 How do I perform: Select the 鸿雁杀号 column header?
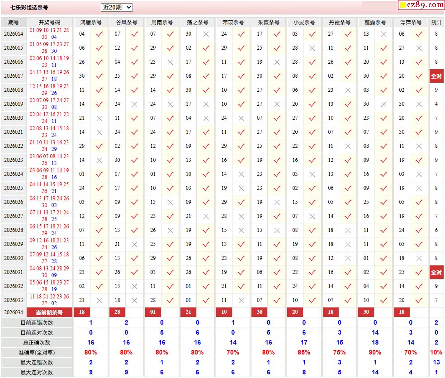pyautogui.click(x=90, y=22)
